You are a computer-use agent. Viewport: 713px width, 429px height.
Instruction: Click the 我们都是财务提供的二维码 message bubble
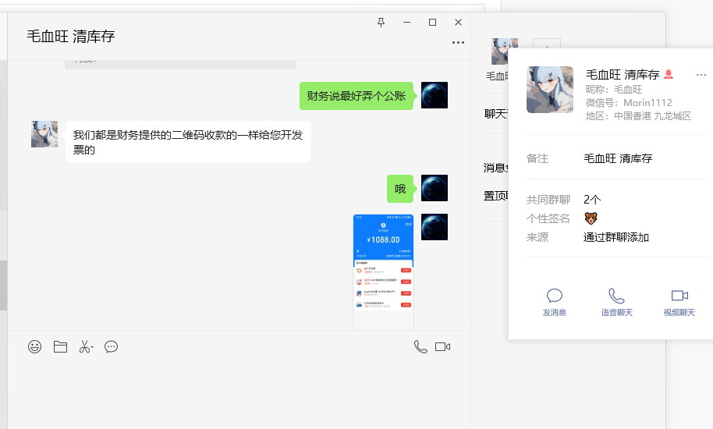tap(188, 142)
